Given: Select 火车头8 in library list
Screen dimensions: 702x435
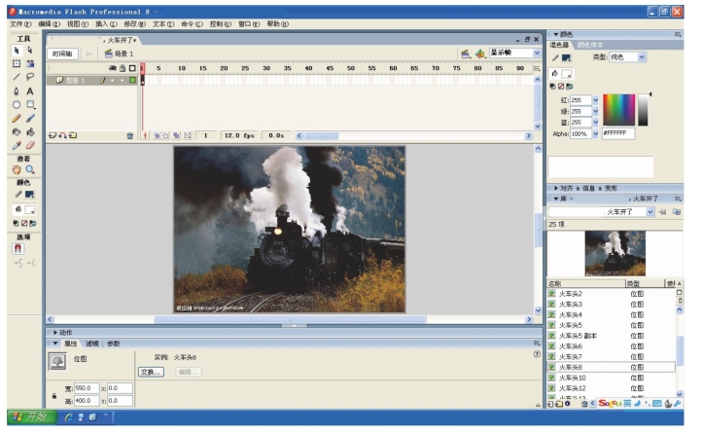Looking at the screenshot, I should pos(612,367).
